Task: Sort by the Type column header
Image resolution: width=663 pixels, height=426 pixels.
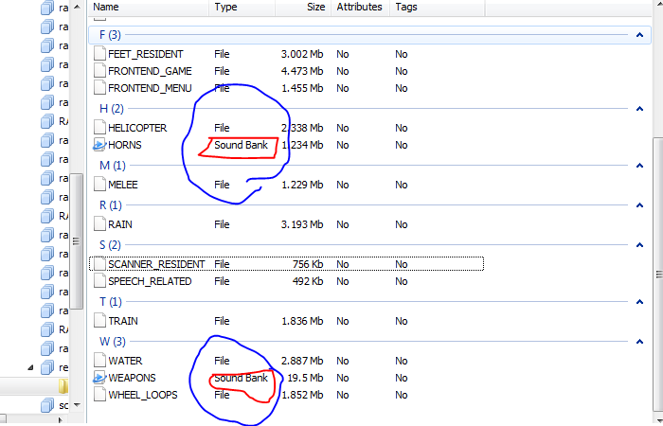Action: (x=242, y=8)
